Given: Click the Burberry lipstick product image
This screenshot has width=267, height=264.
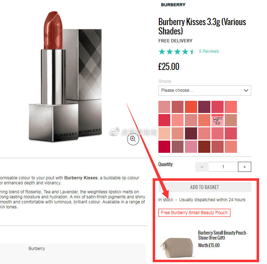Looking at the screenshot, I should (x=65, y=77).
